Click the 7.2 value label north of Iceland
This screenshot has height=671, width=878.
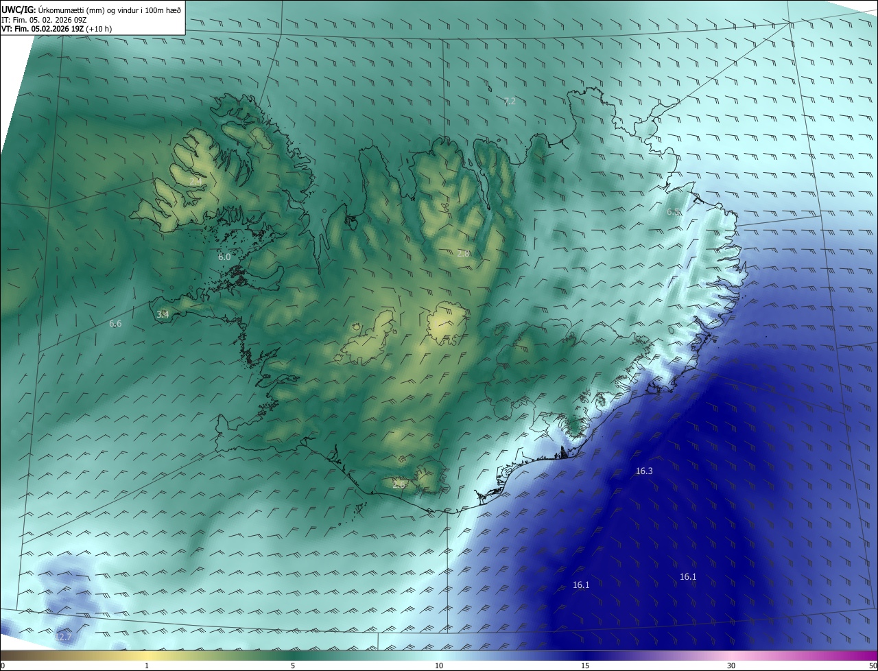(x=510, y=101)
